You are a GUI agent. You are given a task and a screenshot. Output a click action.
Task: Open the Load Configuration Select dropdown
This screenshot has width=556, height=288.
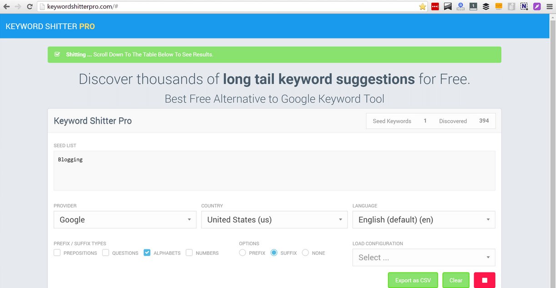pos(424,258)
